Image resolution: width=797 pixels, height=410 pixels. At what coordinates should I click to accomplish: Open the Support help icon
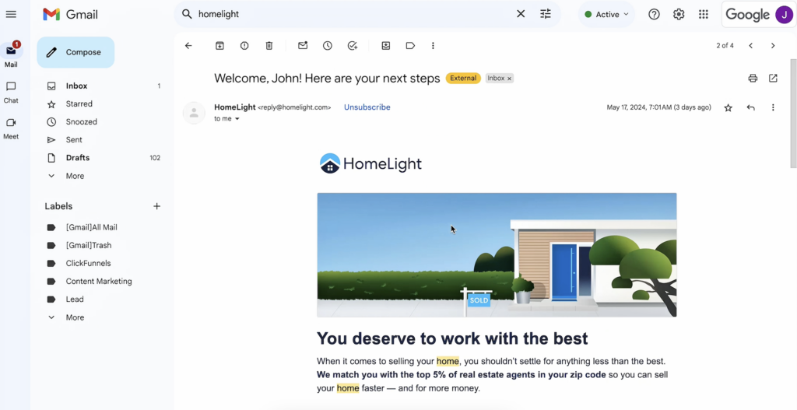(x=654, y=14)
